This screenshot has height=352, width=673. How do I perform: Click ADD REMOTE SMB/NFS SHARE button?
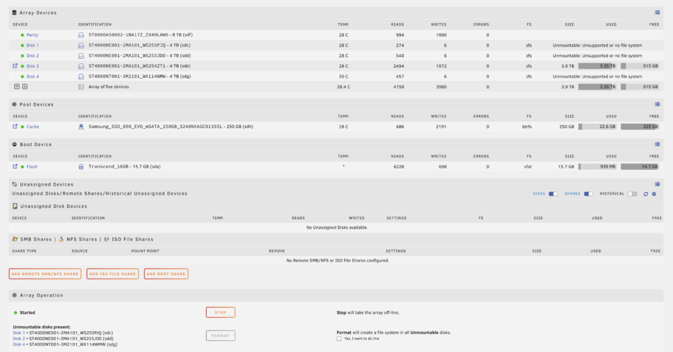pyautogui.click(x=45, y=274)
